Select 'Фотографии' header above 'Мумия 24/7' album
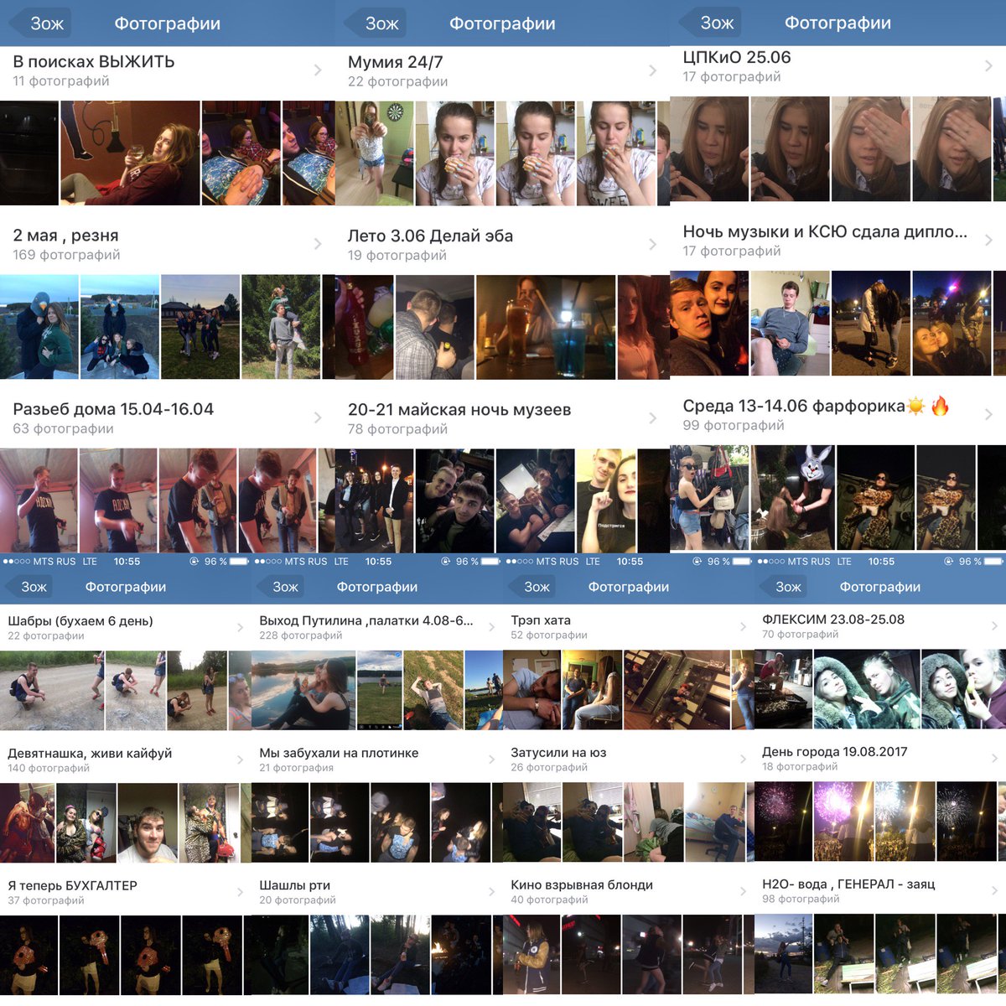The width and height of the screenshot is (1006, 1006). pyautogui.click(x=502, y=23)
